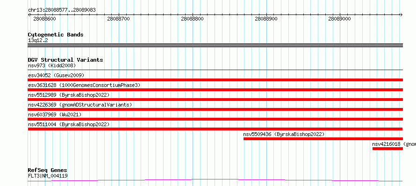Open esv3631628 (1000GenomesConsortiumPhase3) label
The image size is (416, 186).
[84, 85]
